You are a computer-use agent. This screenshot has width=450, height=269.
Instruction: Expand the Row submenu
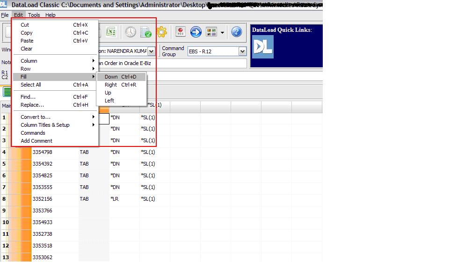[55, 69]
